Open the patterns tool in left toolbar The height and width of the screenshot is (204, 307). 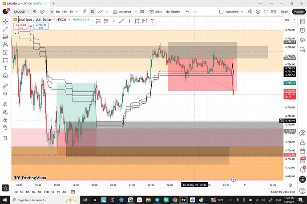[5, 44]
